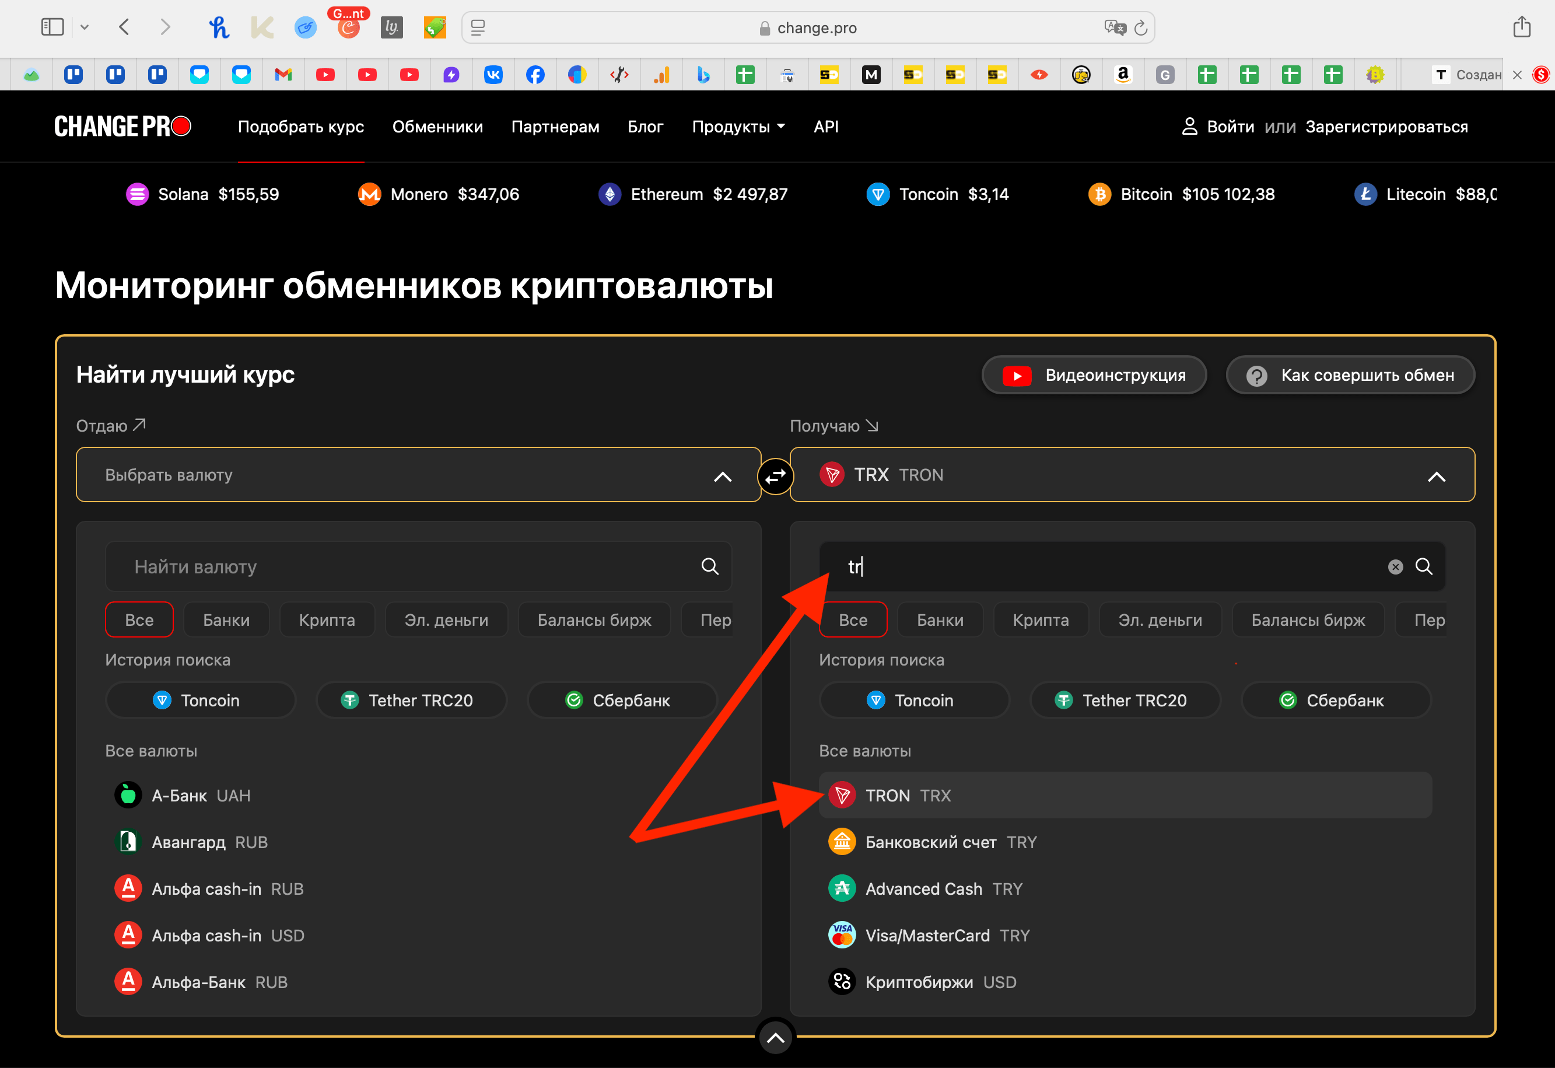Click the Bitcoin icon in the price ticker
This screenshot has width=1555, height=1068.
tap(1099, 194)
